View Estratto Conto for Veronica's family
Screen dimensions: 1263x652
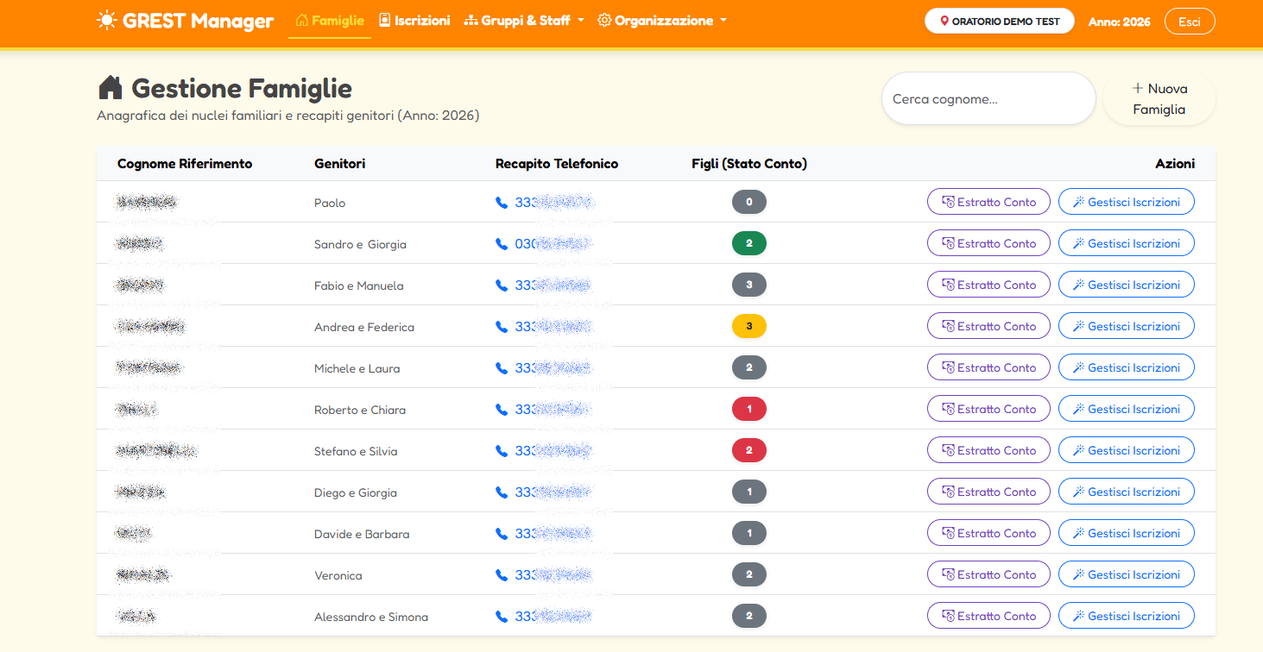(x=988, y=574)
